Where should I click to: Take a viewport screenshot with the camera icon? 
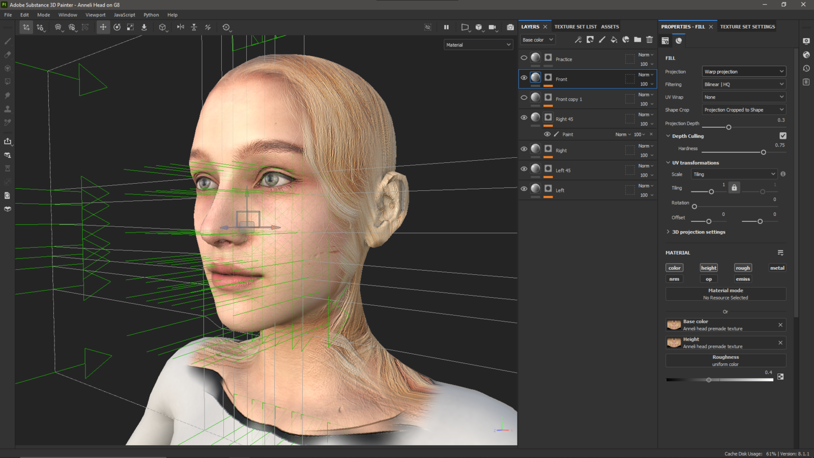click(510, 27)
